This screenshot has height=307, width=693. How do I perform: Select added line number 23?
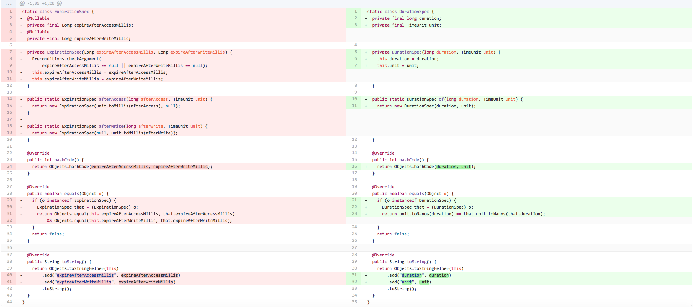(354, 214)
